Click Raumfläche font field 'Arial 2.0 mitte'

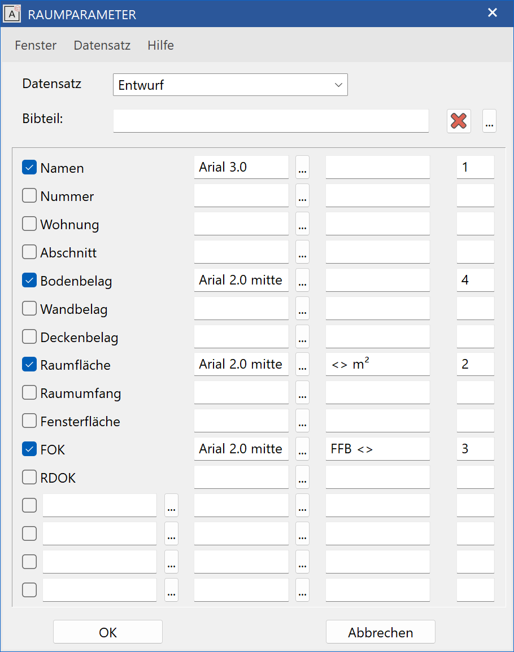tap(241, 364)
